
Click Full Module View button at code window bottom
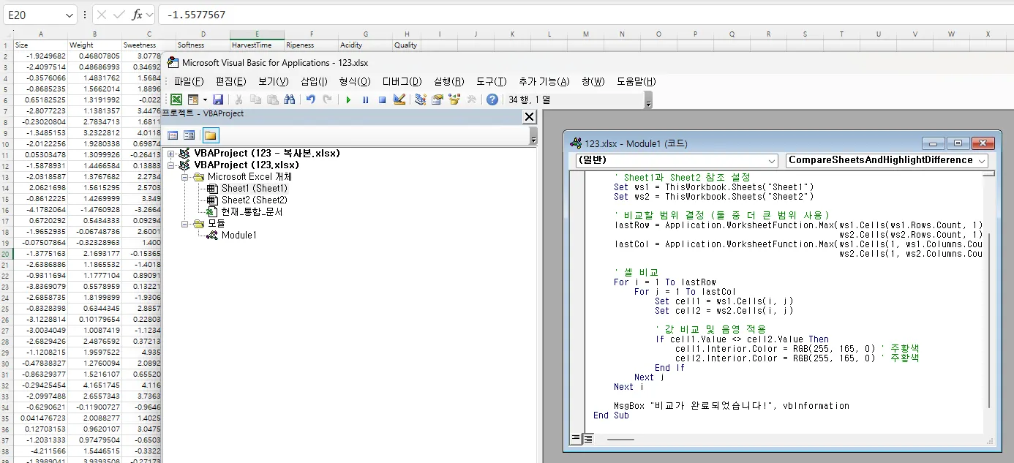(x=588, y=439)
